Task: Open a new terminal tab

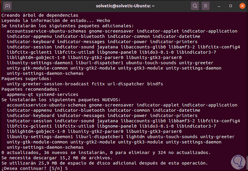Action: (x=7, y=6)
